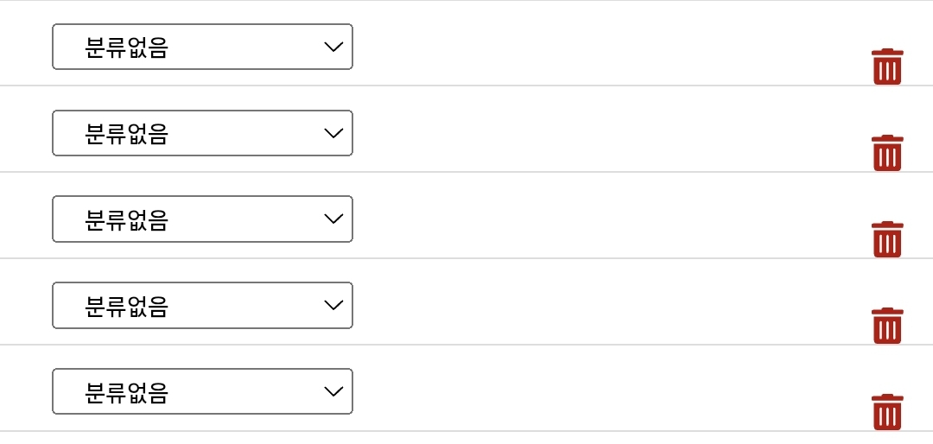Open the last row's category select box

pos(202,391)
